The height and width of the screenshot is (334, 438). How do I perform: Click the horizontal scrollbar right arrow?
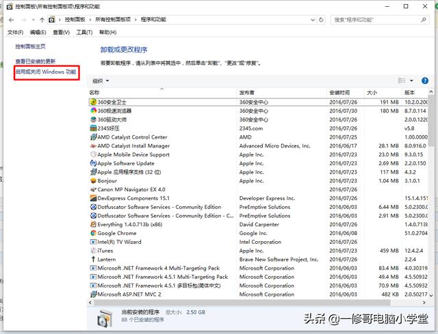[424, 303]
